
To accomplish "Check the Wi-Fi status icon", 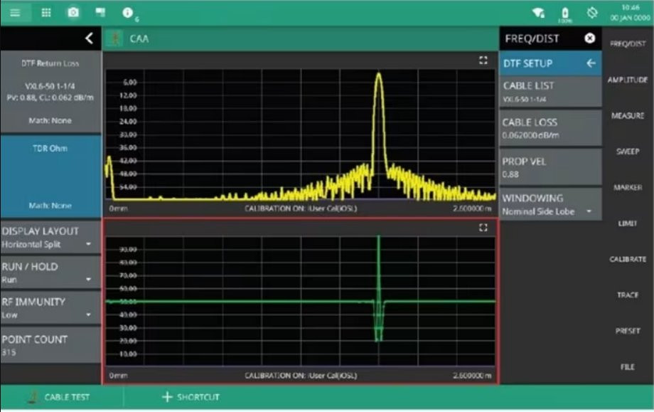I will point(538,13).
